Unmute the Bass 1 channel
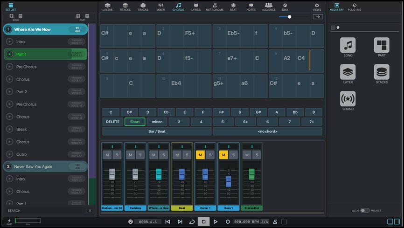Viewport: 404px width, 228px height. tap(223, 155)
